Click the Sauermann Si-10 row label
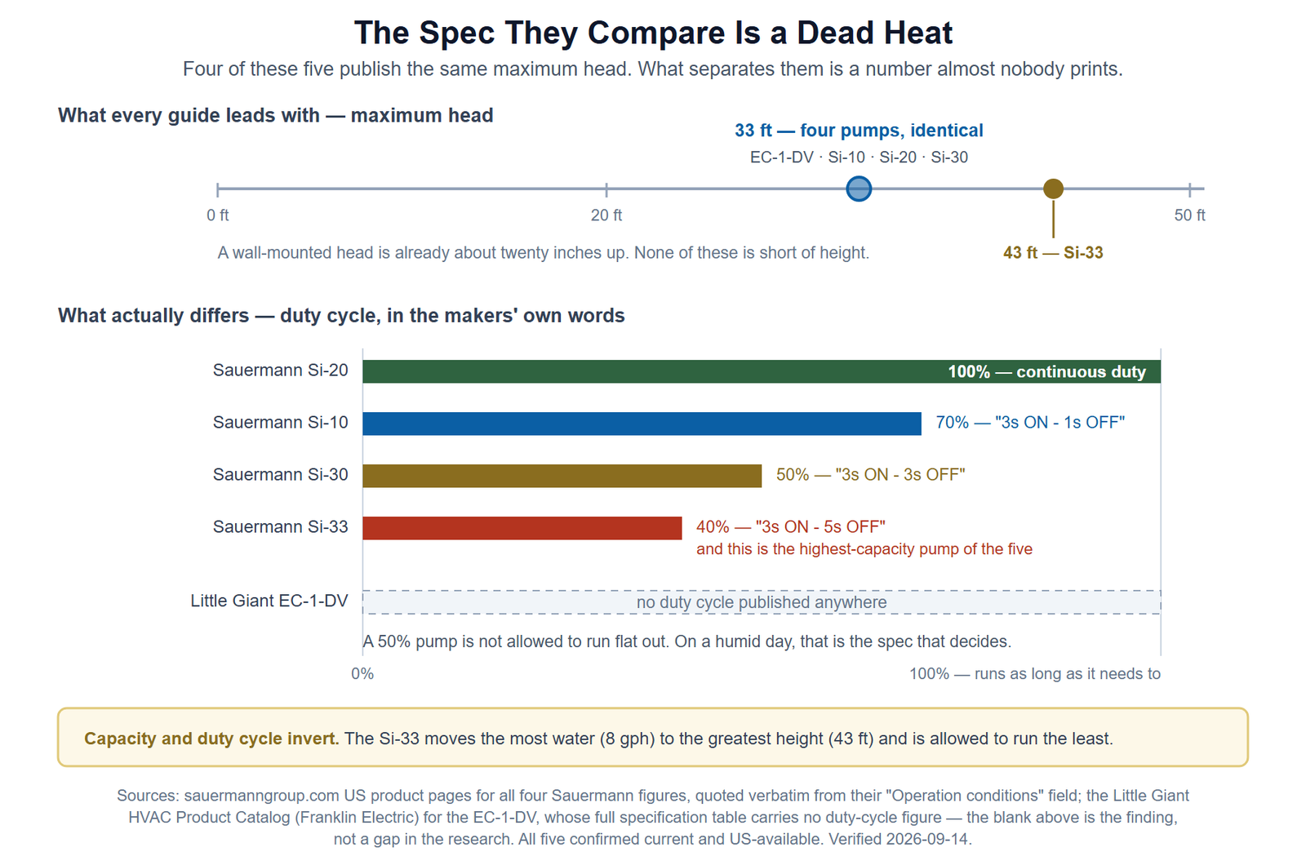The width and height of the screenshot is (1306, 865). pyautogui.click(x=280, y=423)
